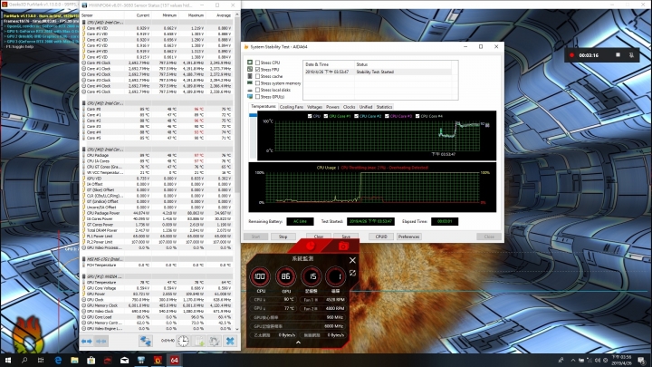Click the resize icon on monitor overlay
The image size is (652, 367).
pos(352,273)
